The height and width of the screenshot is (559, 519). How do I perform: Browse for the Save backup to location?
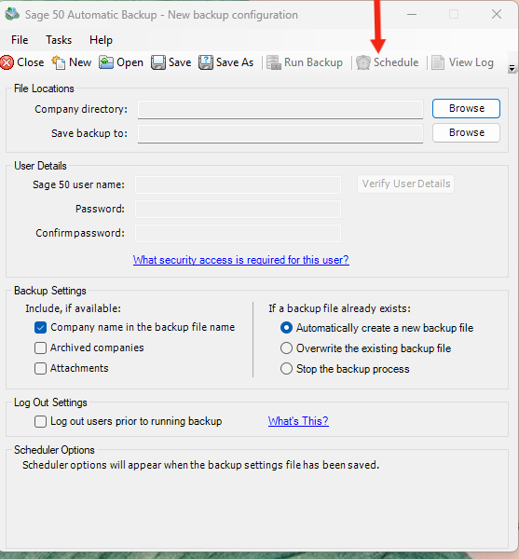466,132
